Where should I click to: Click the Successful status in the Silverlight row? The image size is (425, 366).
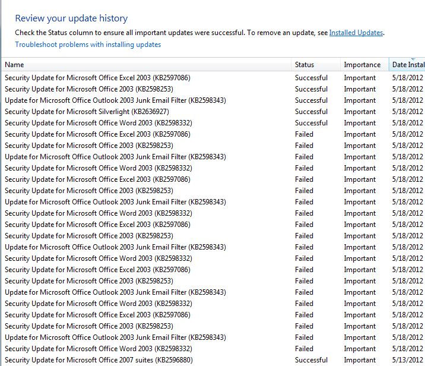click(x=311, y=112)
